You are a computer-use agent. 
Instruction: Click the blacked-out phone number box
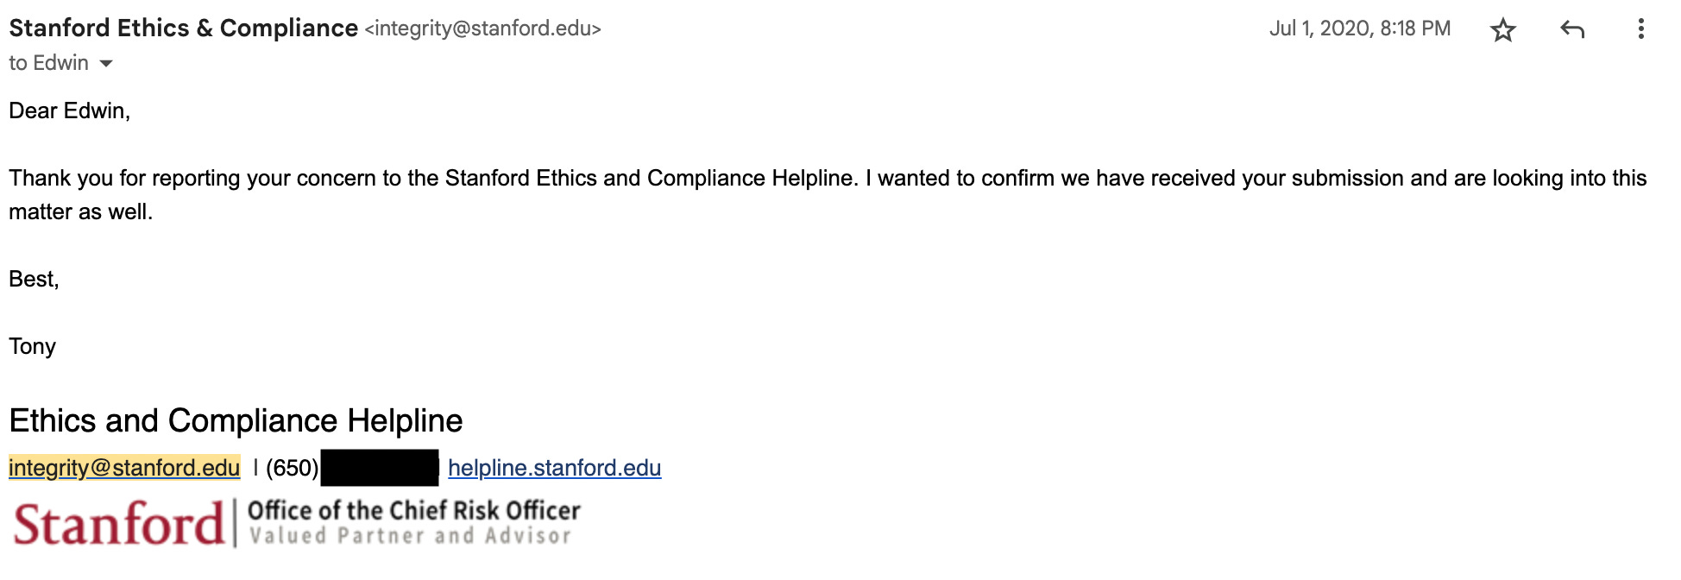coord(380,468)
